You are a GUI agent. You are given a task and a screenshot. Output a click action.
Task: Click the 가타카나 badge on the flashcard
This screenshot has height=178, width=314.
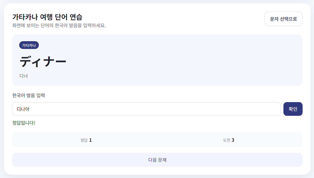(29, 45)
